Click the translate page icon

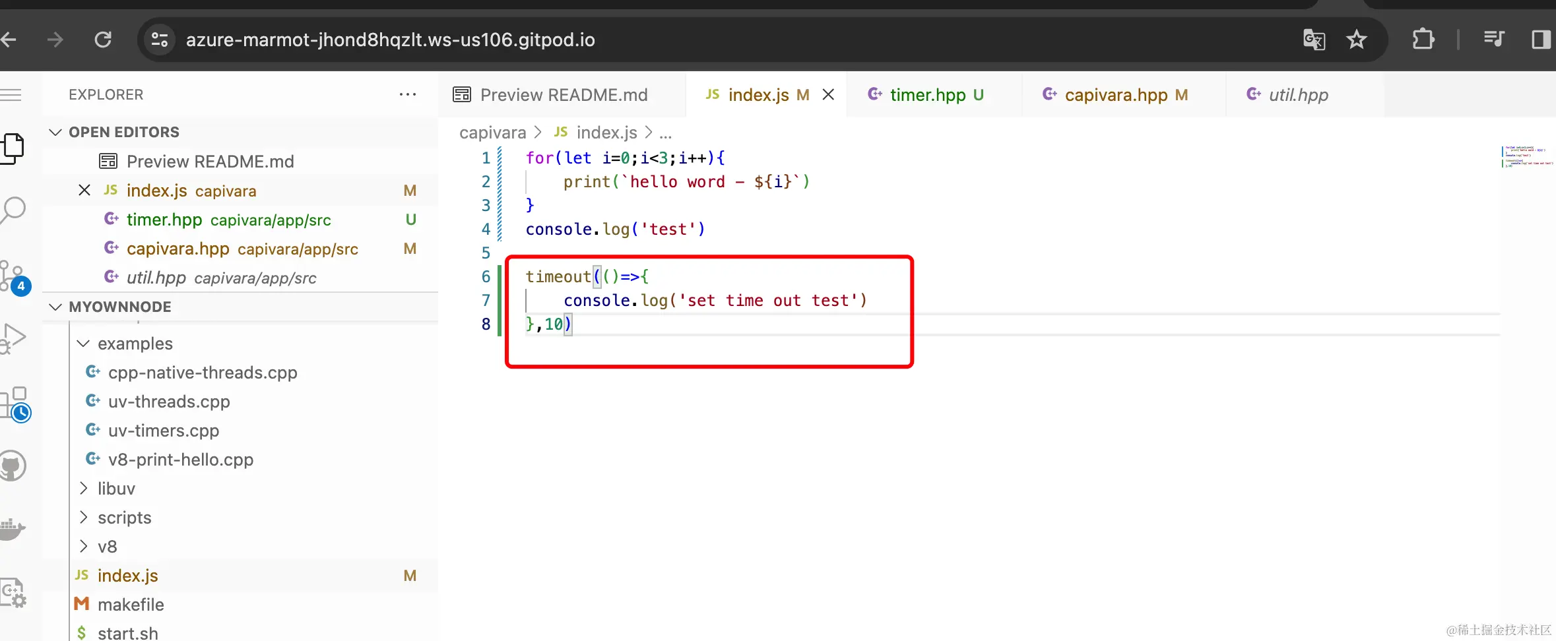pyautogui.click(x=1314, y=40)
